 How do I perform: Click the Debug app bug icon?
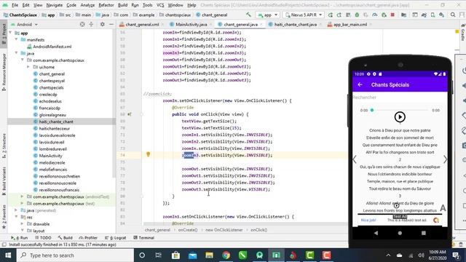357,15
